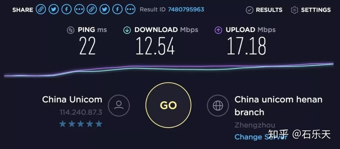Start a new test with GO
The width and height of the screenshot is (340, 149).
pyautogui.click(x=168, y=105)
